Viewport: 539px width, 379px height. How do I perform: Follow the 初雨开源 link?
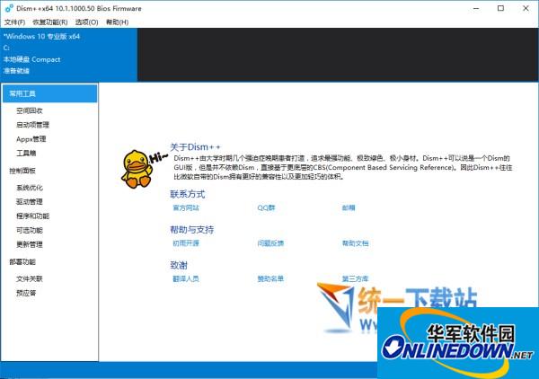tap(186, 242)
